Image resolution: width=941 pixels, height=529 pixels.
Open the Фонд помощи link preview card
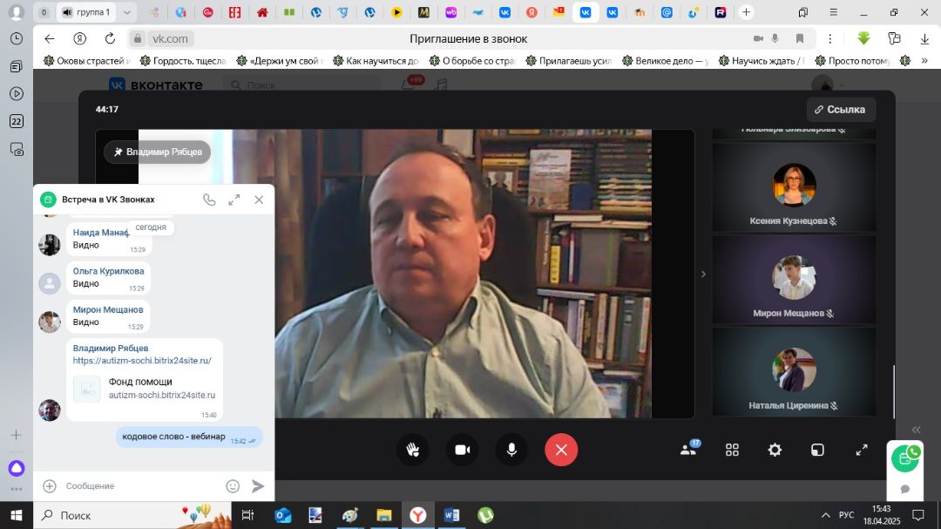pos(145,388)
